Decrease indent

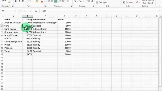tap(60, 1)
